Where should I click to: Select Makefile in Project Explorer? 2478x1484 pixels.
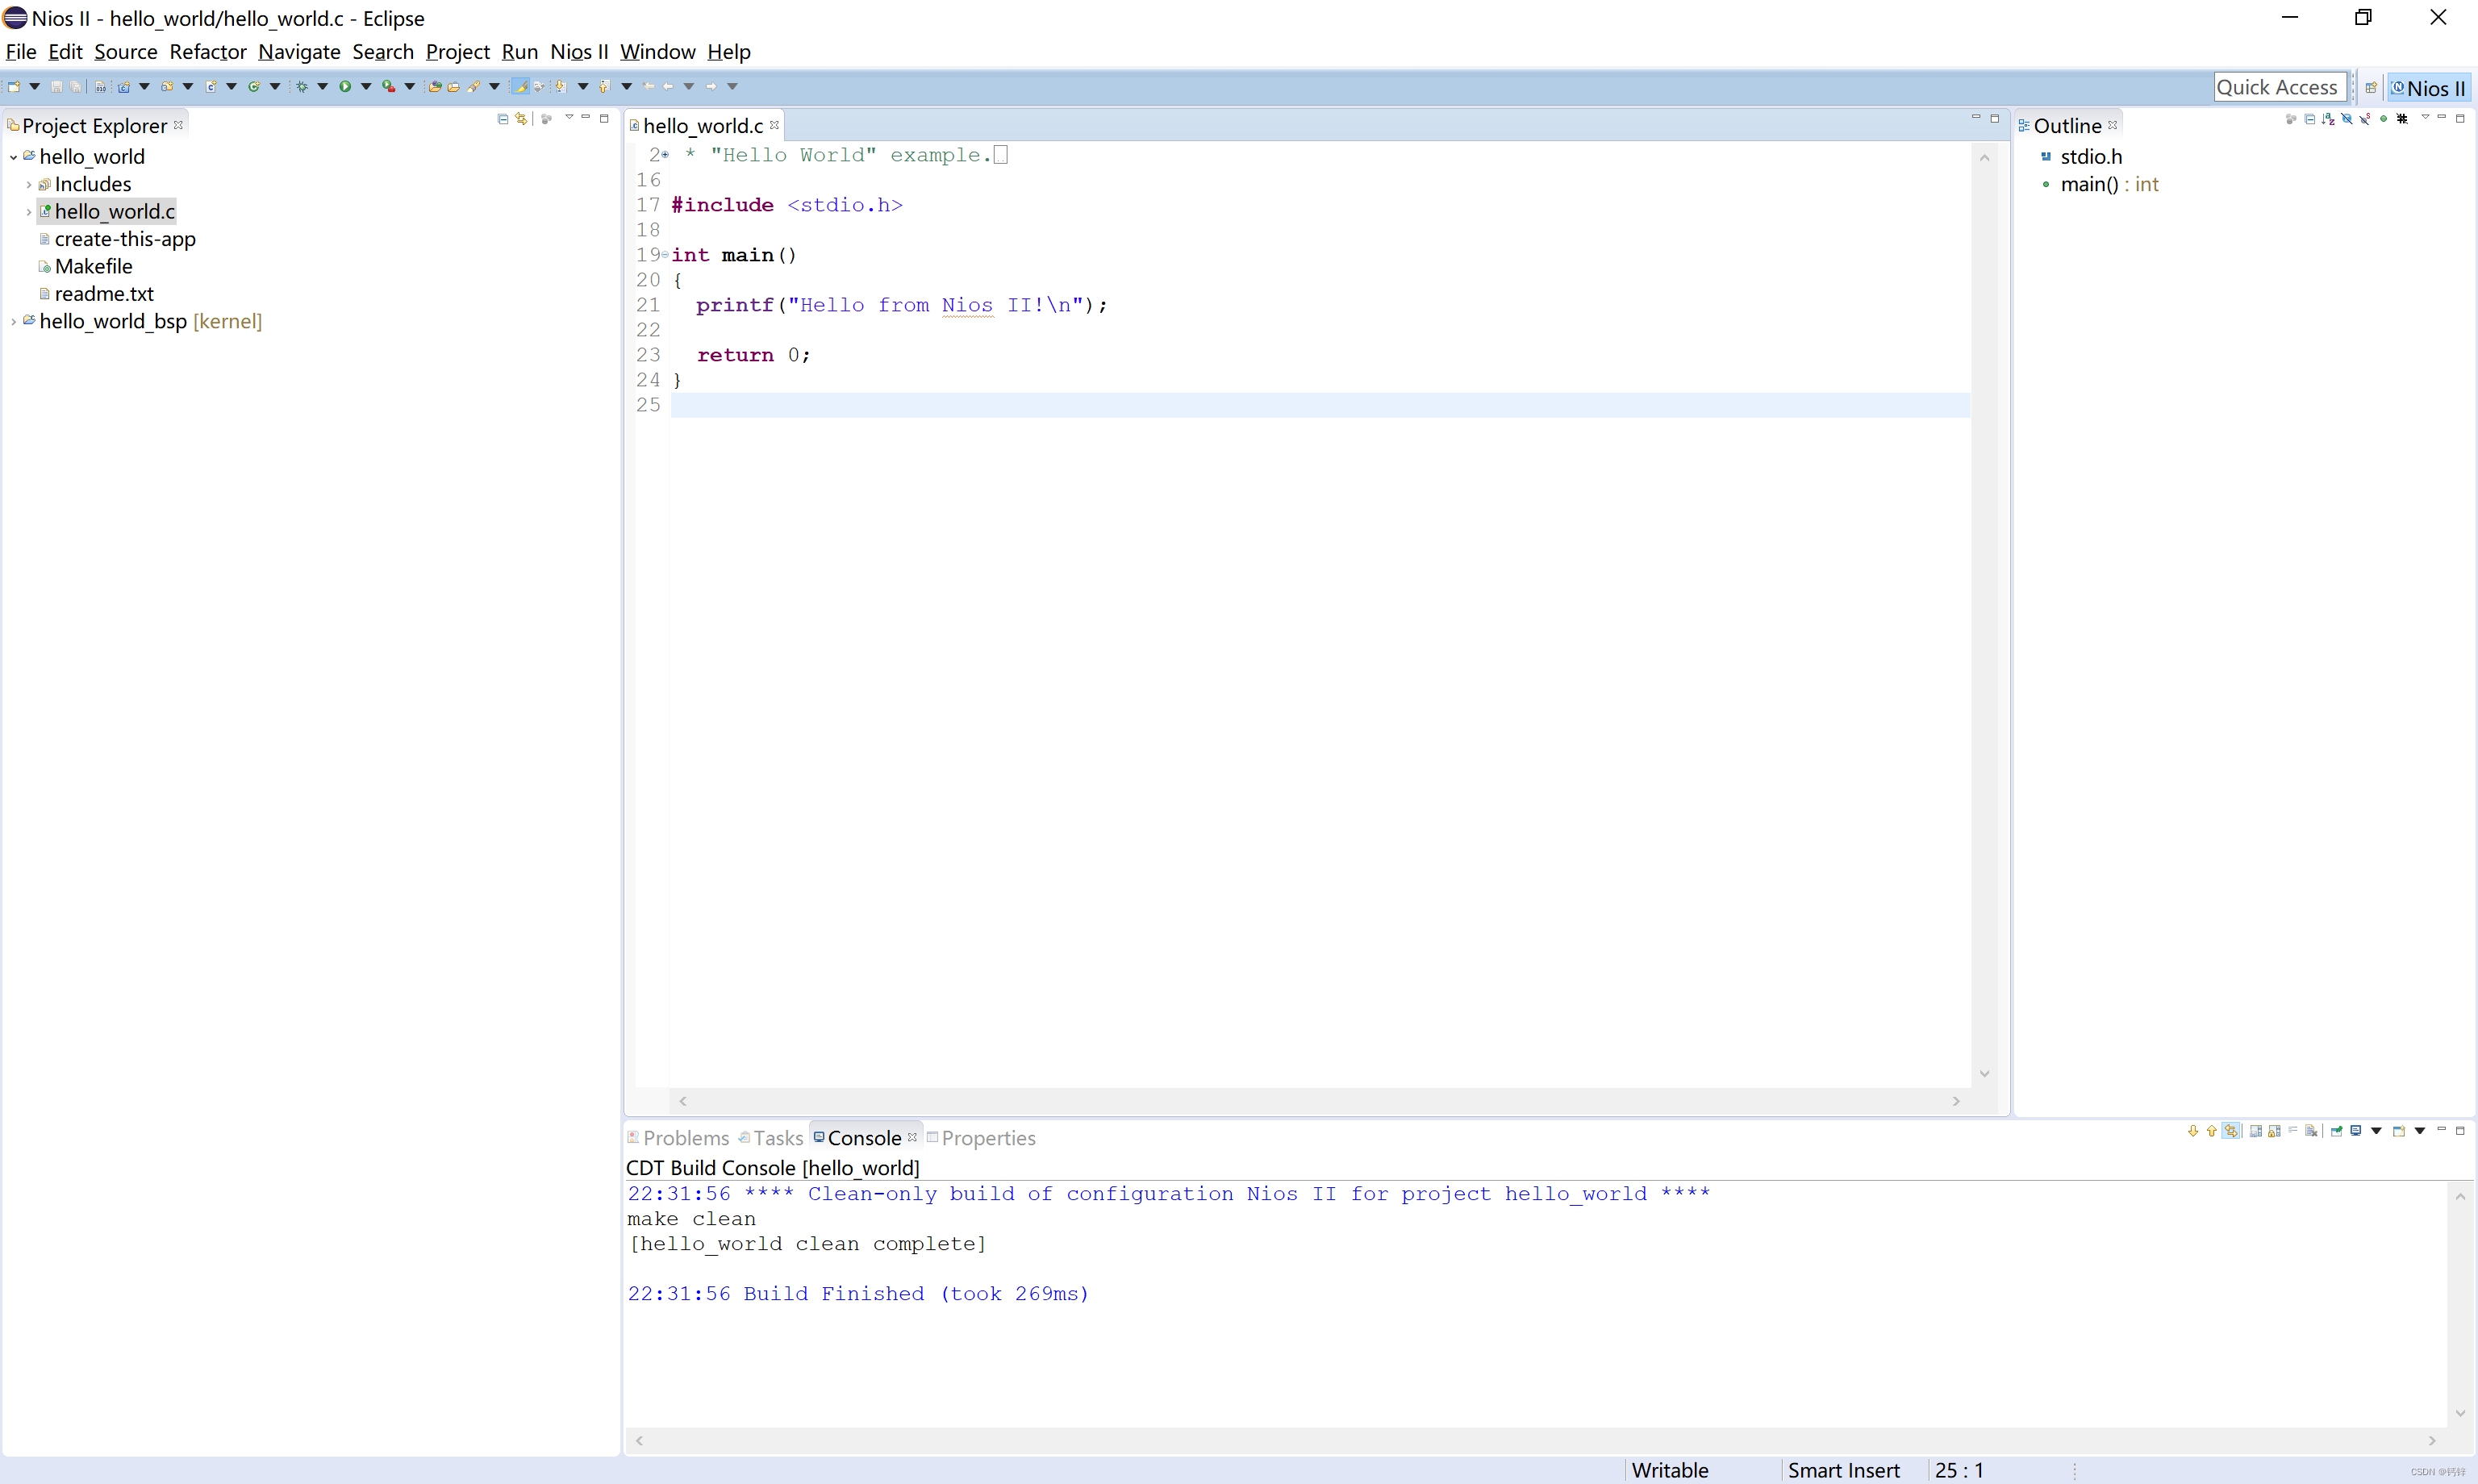click(85, 267)
